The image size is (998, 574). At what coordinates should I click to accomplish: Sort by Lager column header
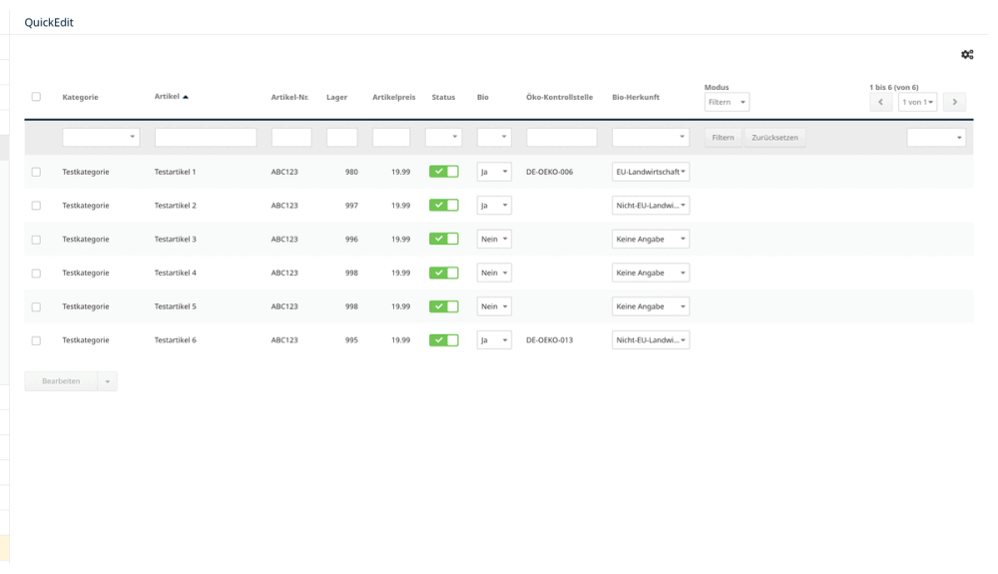click(x=336, y=98)
